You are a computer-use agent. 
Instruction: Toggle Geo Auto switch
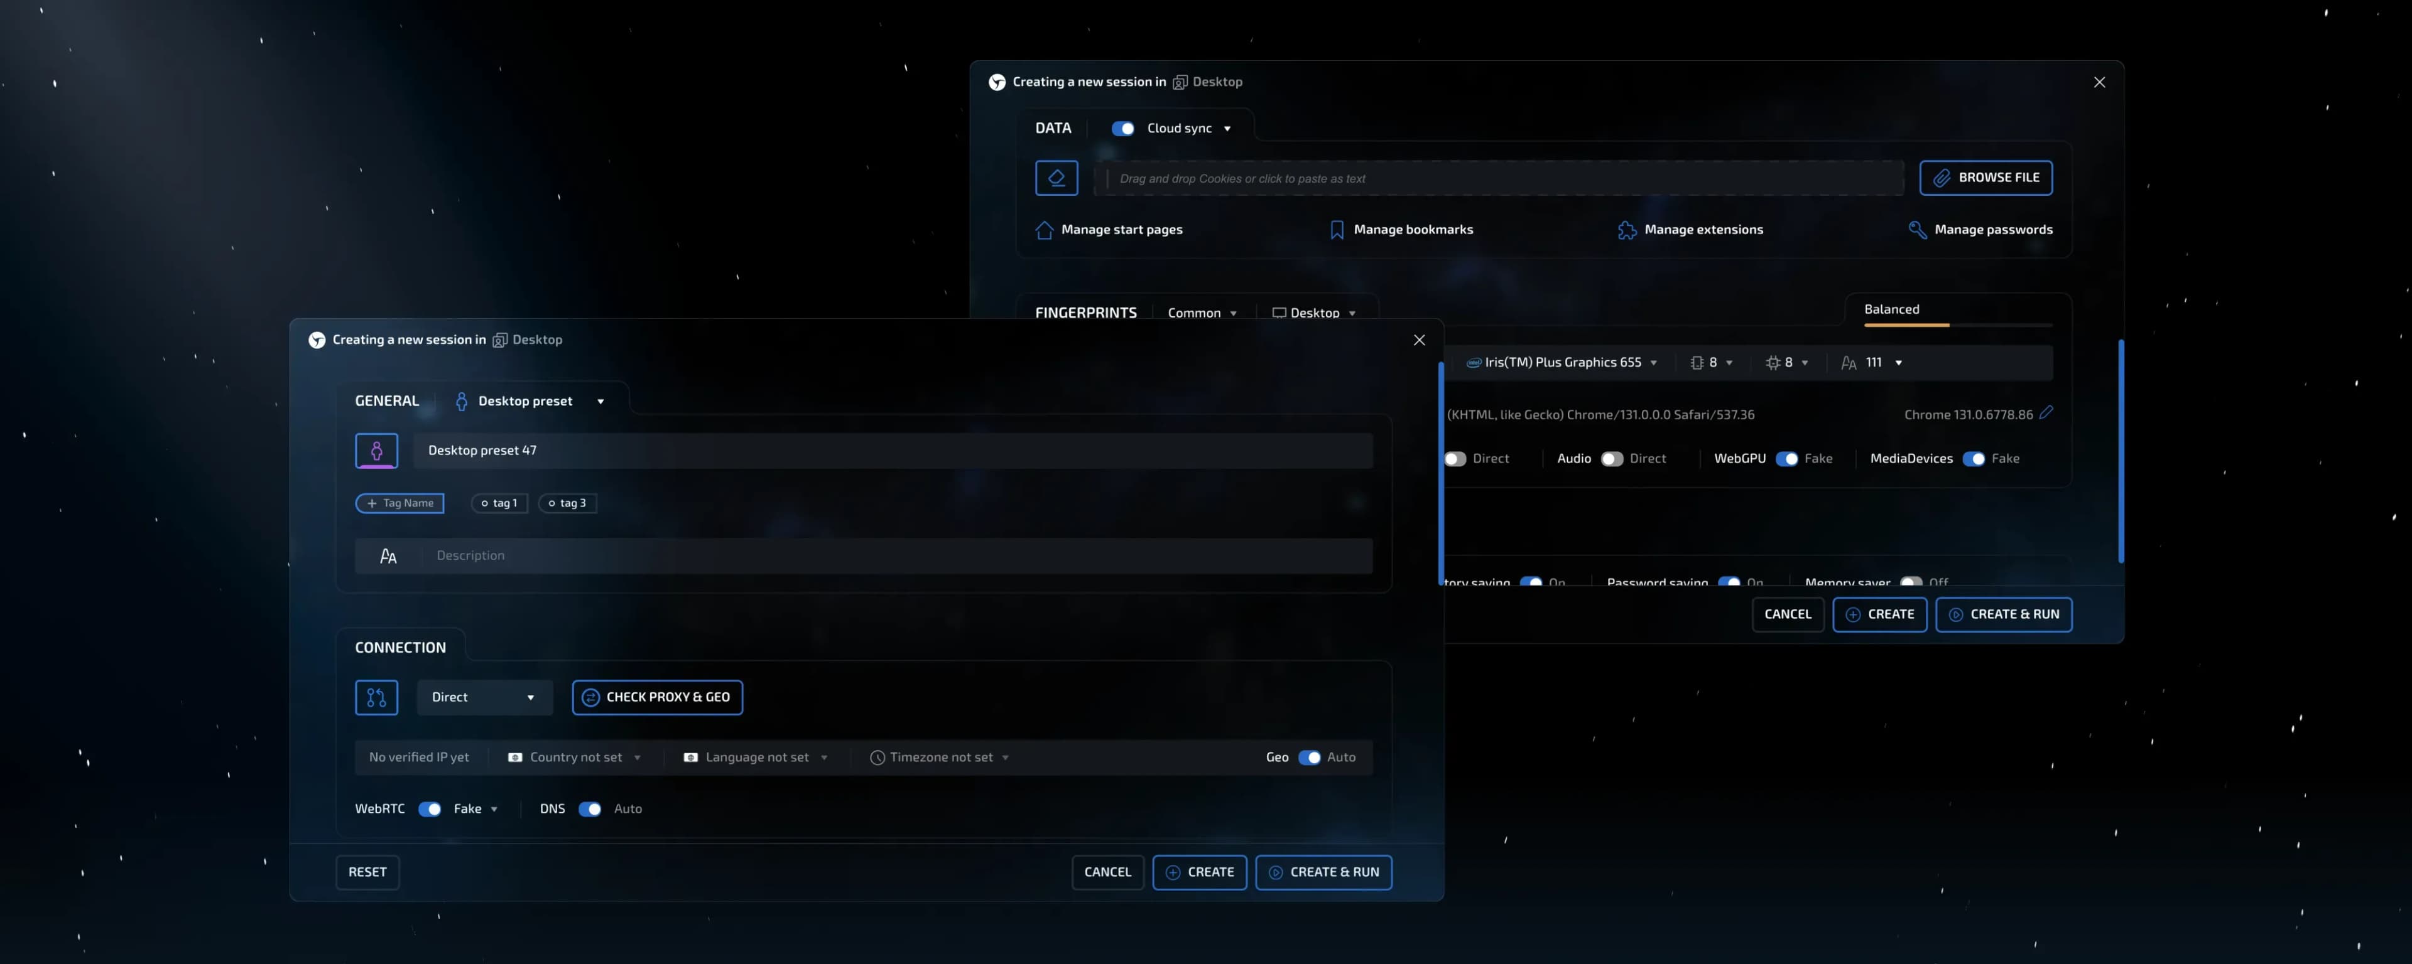pos(1309,758)
